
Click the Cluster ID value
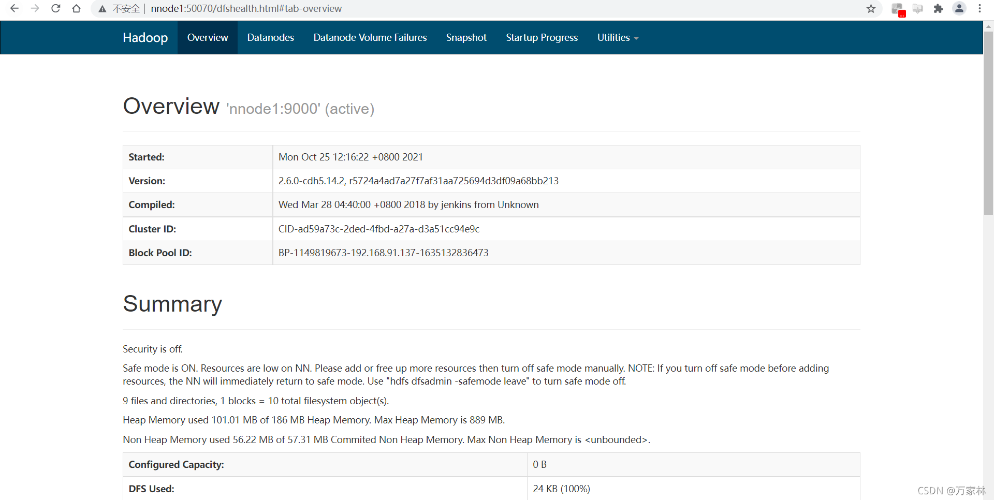pyautogui.click(x=379, y=229)
